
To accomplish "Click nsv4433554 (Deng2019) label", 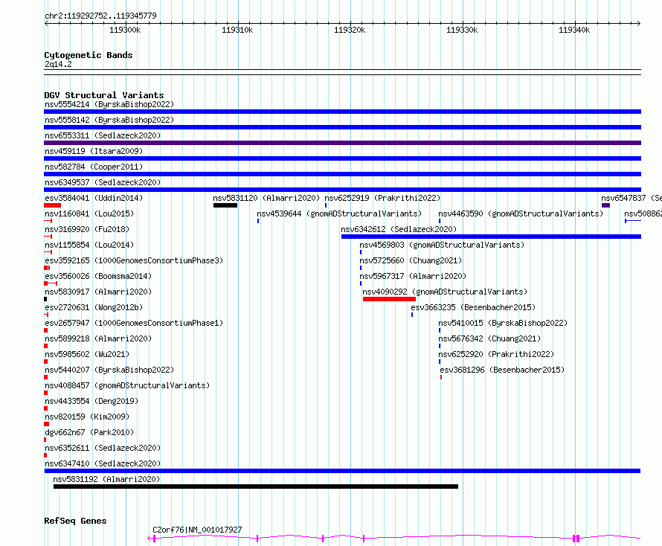I will pyautogui.click(x=91, y=401).
